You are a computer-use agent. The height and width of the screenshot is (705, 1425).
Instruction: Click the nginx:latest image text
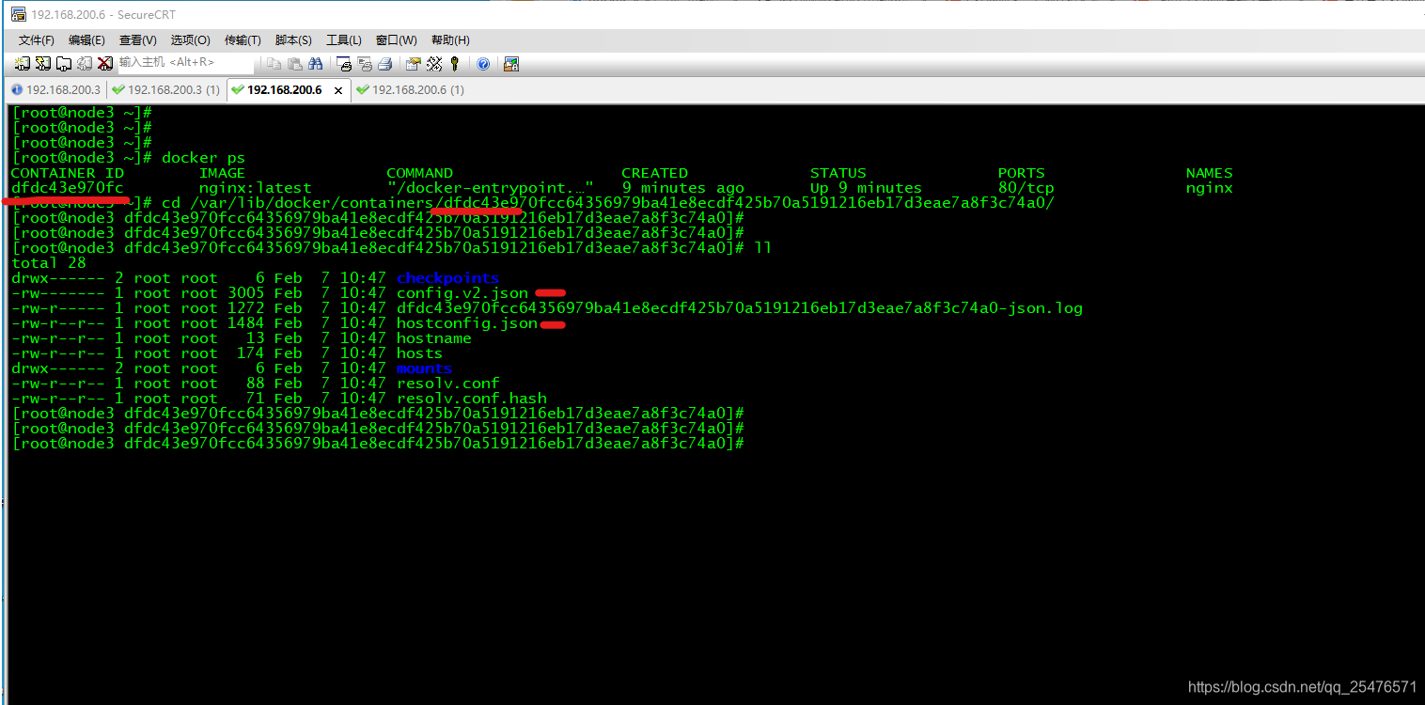pos(255,188)
